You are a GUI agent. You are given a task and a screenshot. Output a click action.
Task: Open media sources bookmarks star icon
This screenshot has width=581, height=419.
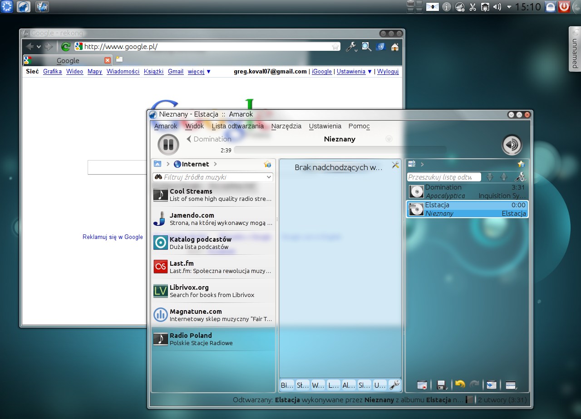point(267,164)
